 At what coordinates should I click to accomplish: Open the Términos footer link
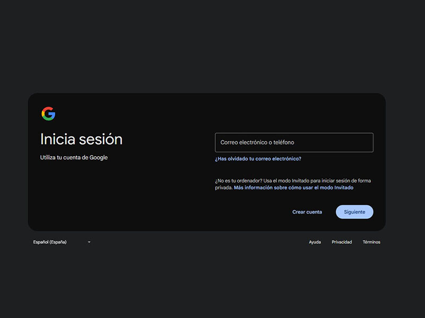pyautogui.click(x=371, y=242)
